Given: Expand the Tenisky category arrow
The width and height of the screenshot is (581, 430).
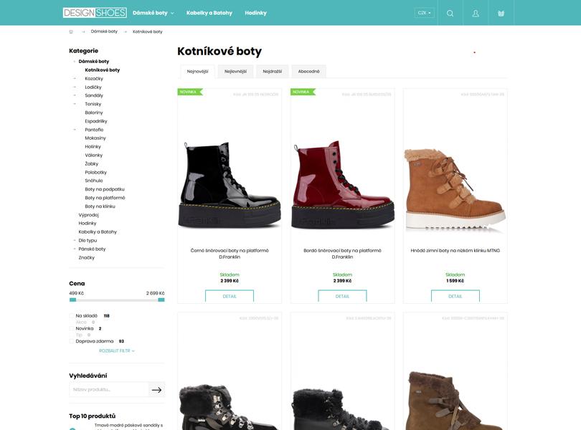Looking at the screenshot, I should [x=75, y=104].
